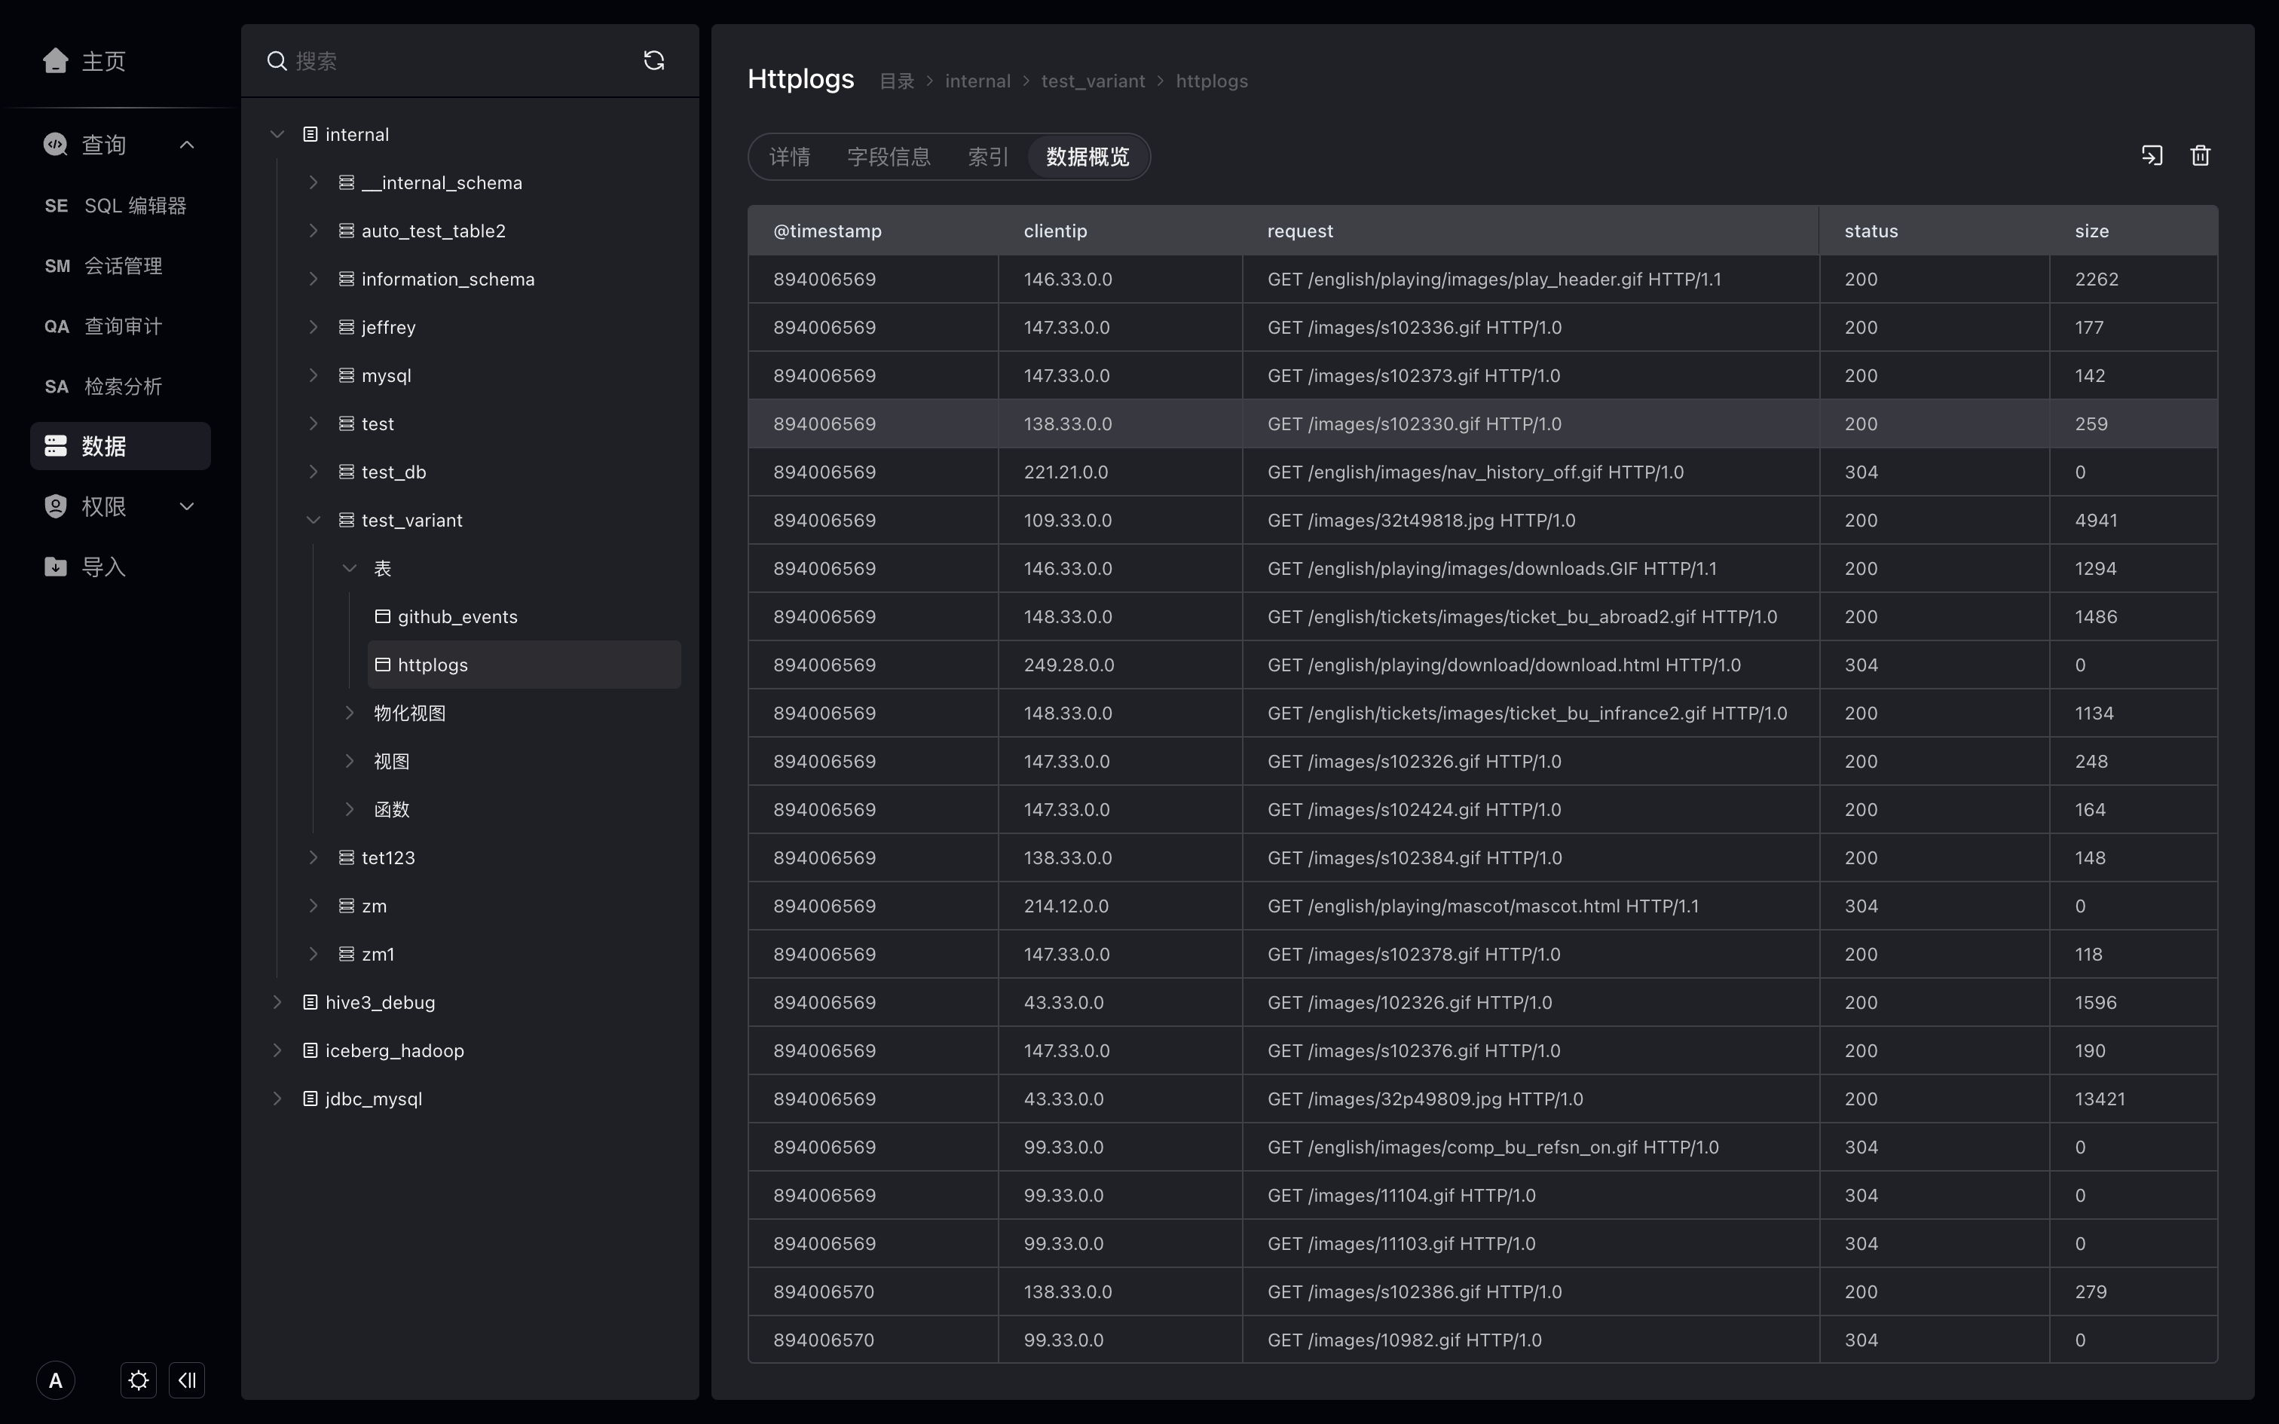Open SQL 编辑器 menu item

click(x=121, y=205)
